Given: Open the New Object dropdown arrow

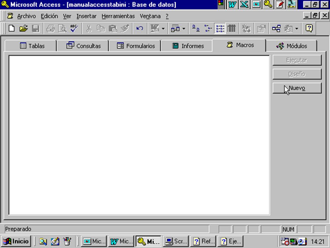Looking at the screenshot, I should point(297,29).
